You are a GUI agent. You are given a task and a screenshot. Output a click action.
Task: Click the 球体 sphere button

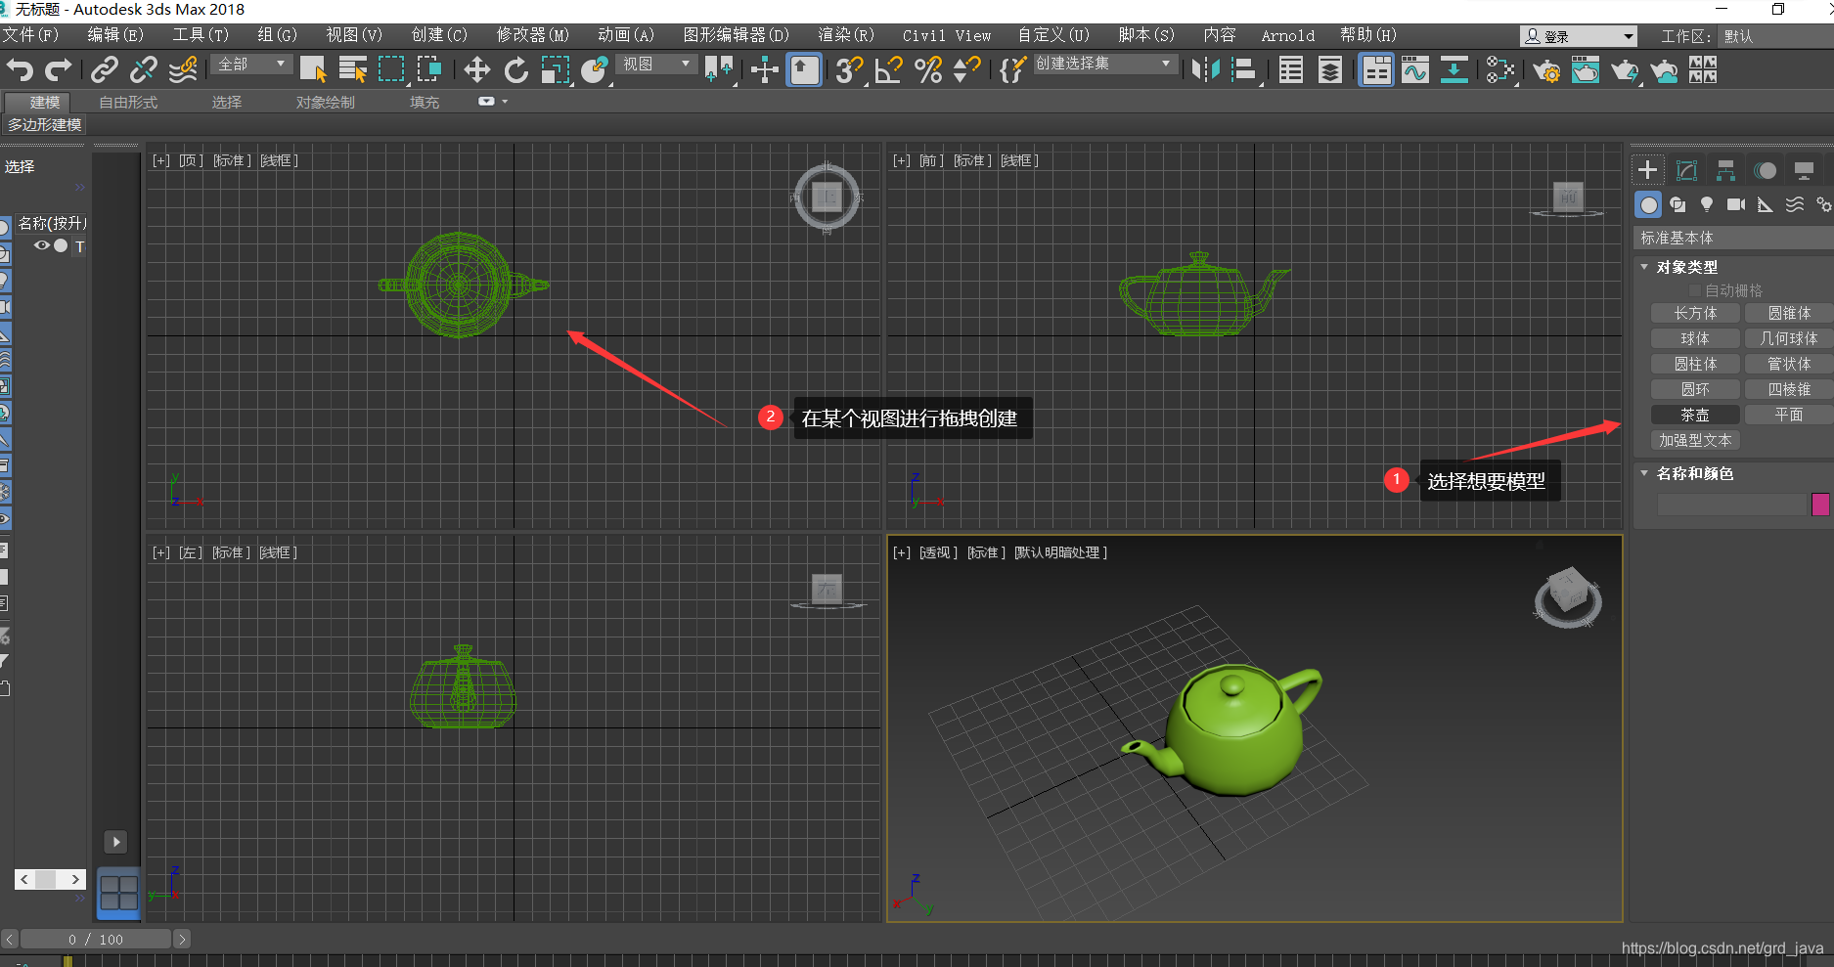tap(1695, 338)
